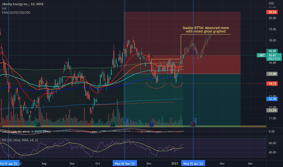This screenshot has width=283, height=167.
Task: Click the Fri 17 Jun '22 date marker
Action: pyautogui.click(x=9, y=164)
